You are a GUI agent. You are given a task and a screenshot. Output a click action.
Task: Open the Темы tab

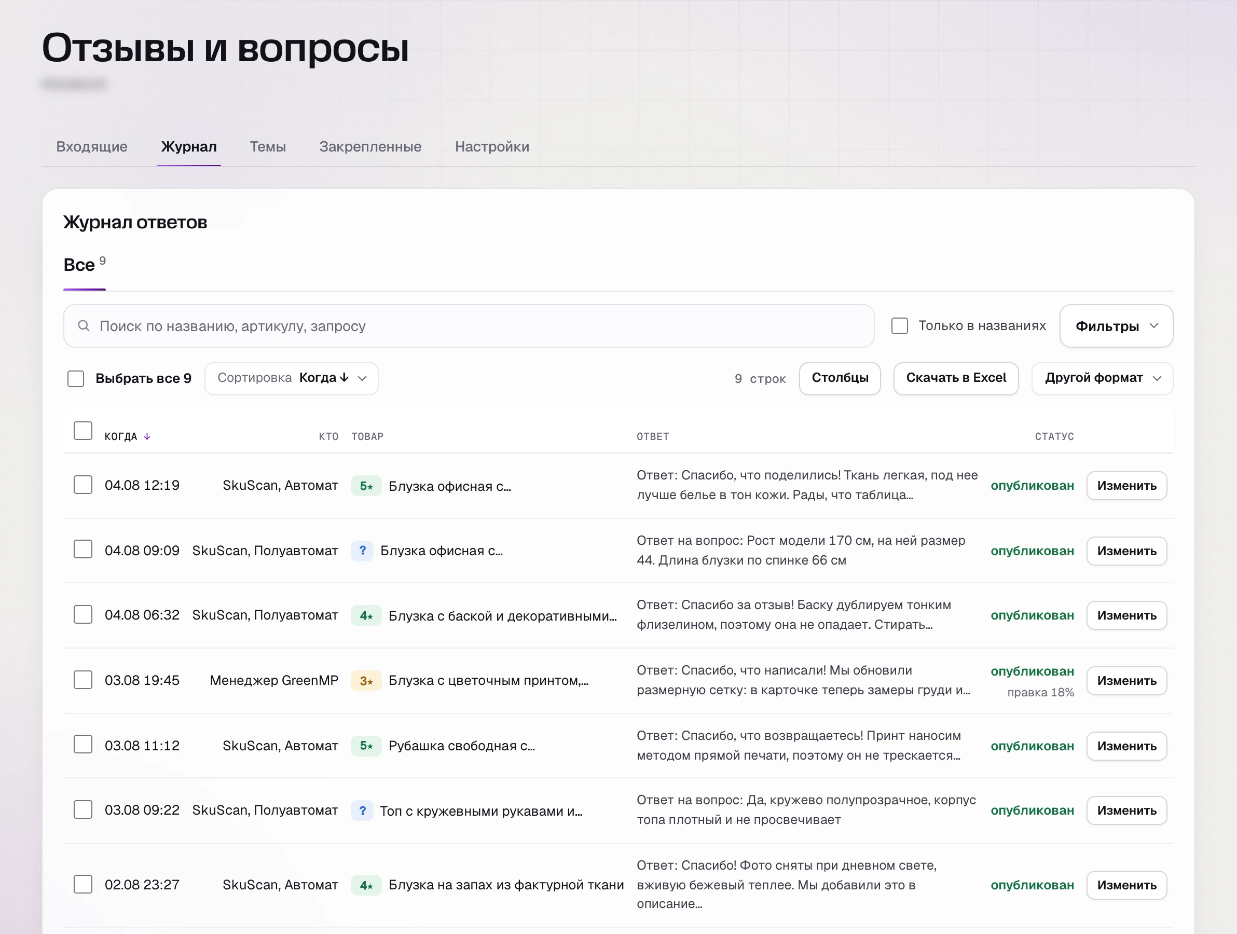(268, 146)
